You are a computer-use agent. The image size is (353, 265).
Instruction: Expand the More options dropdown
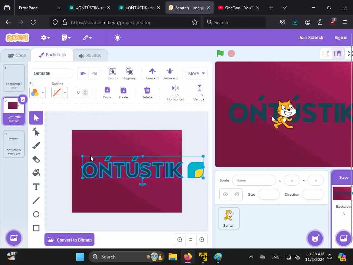(x=196, y=73)
